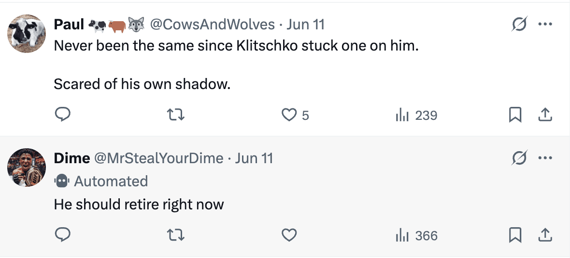The width and height of the screenshot is (570, 258).
Task: Open more options on Dime's tweet
Action: pyautogui.click(x=544, y=158)
